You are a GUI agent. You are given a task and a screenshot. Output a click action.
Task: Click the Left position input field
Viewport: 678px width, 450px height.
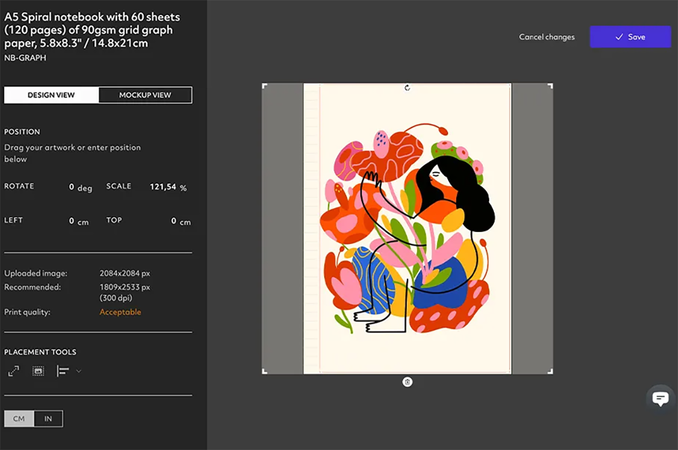click(71, 221)
